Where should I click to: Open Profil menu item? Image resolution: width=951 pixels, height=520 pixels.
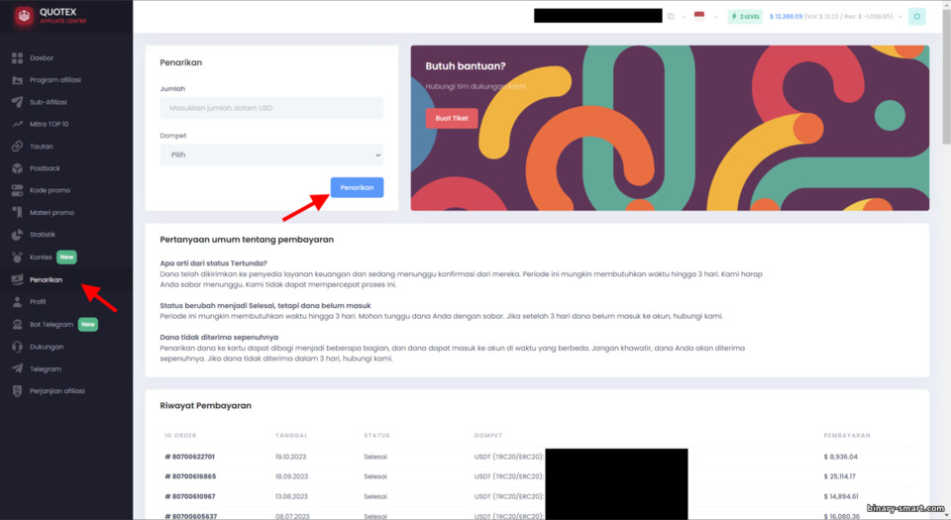click(x=38, y=302)
